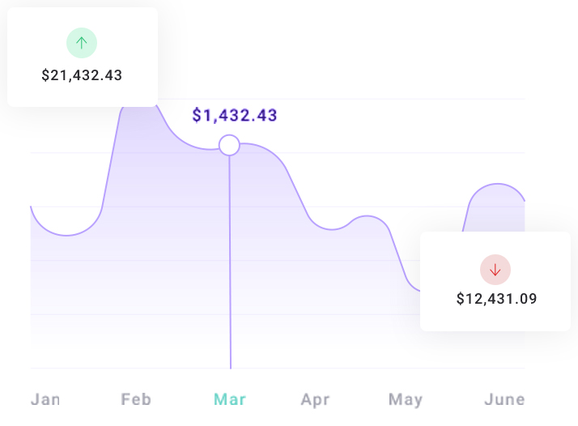Jump to the June month label

coord(504,399)
